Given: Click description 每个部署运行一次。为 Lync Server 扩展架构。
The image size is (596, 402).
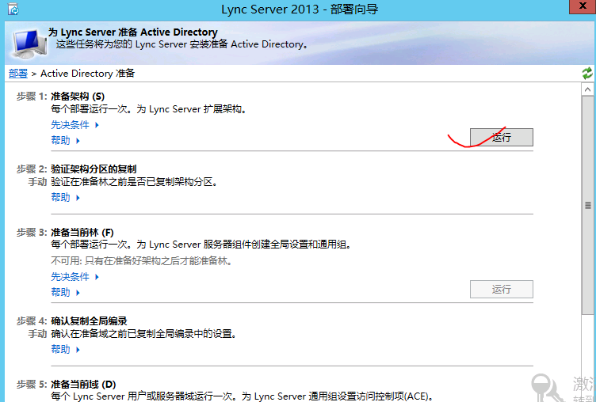Looking at the screenshot, I should click(x=150, y=109).
